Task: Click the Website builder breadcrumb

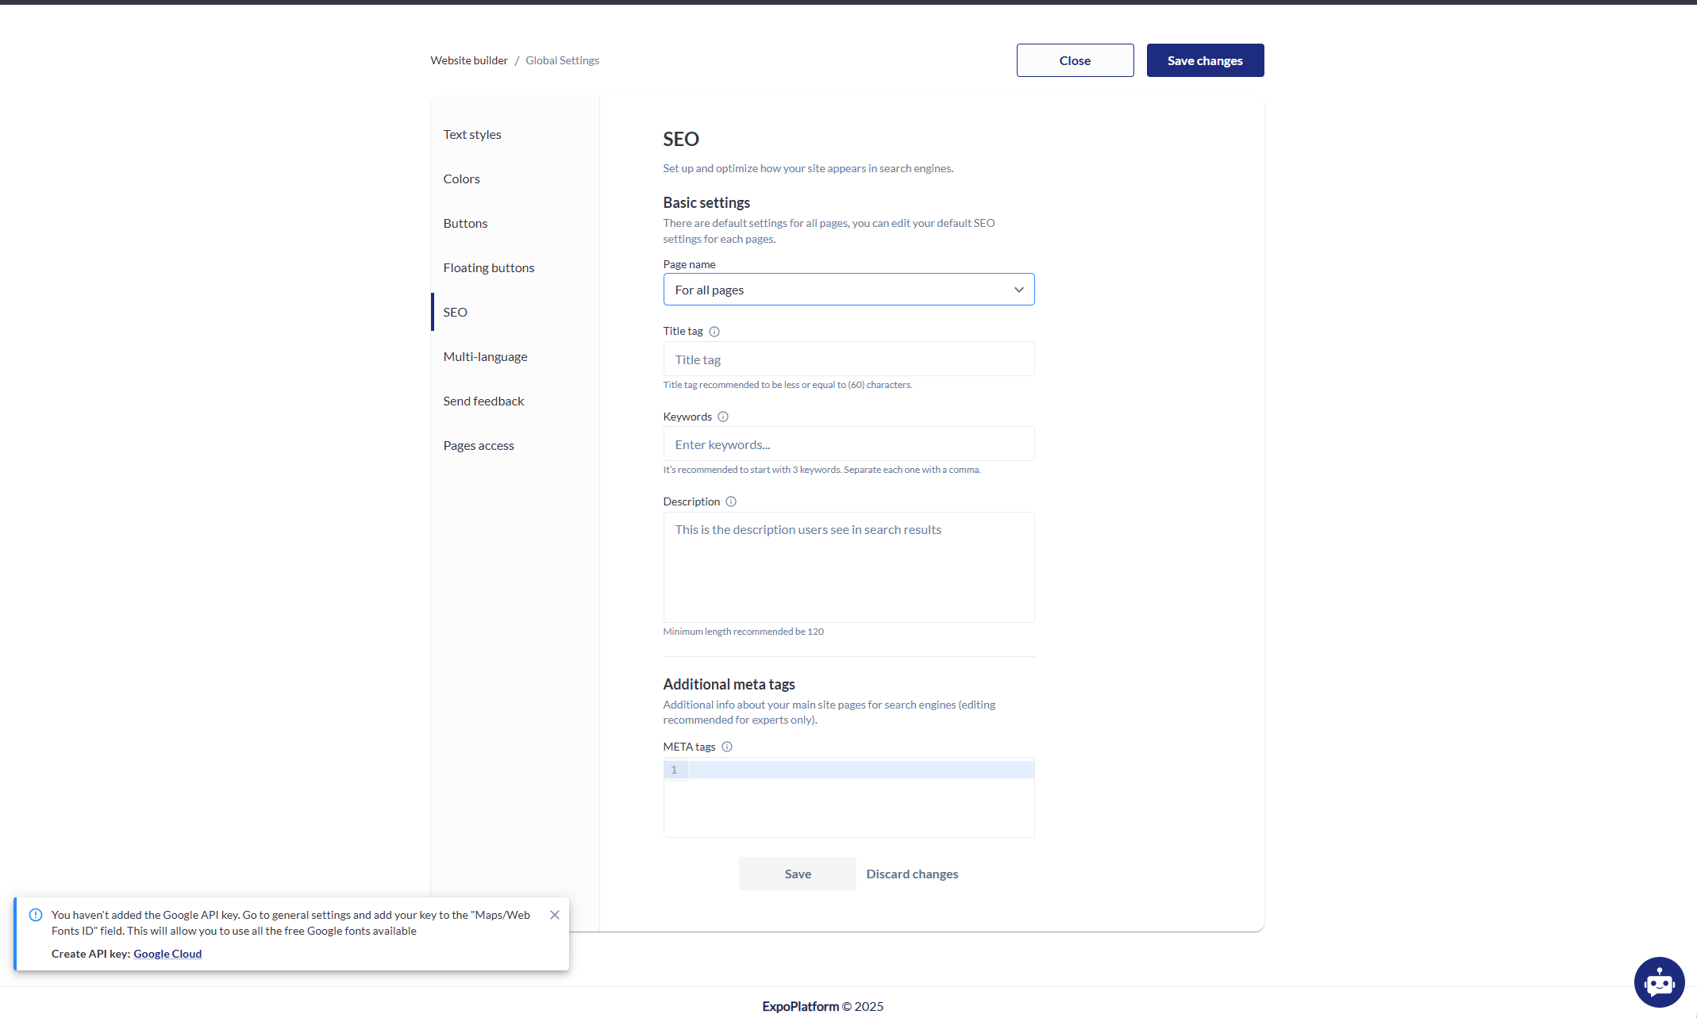Action: [469, 60]
